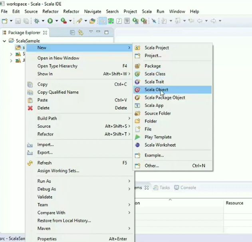Image resolution: width=252 pixels, height=242 pixels.
Task: Click the Save All toolbar icon
Action: point(26,21)
